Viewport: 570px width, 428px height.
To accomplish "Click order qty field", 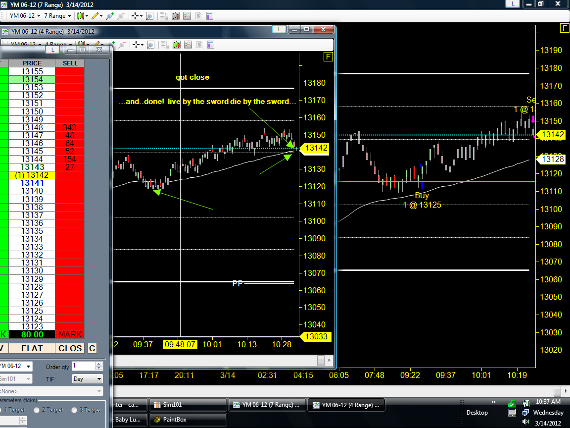I will point(84,366).
